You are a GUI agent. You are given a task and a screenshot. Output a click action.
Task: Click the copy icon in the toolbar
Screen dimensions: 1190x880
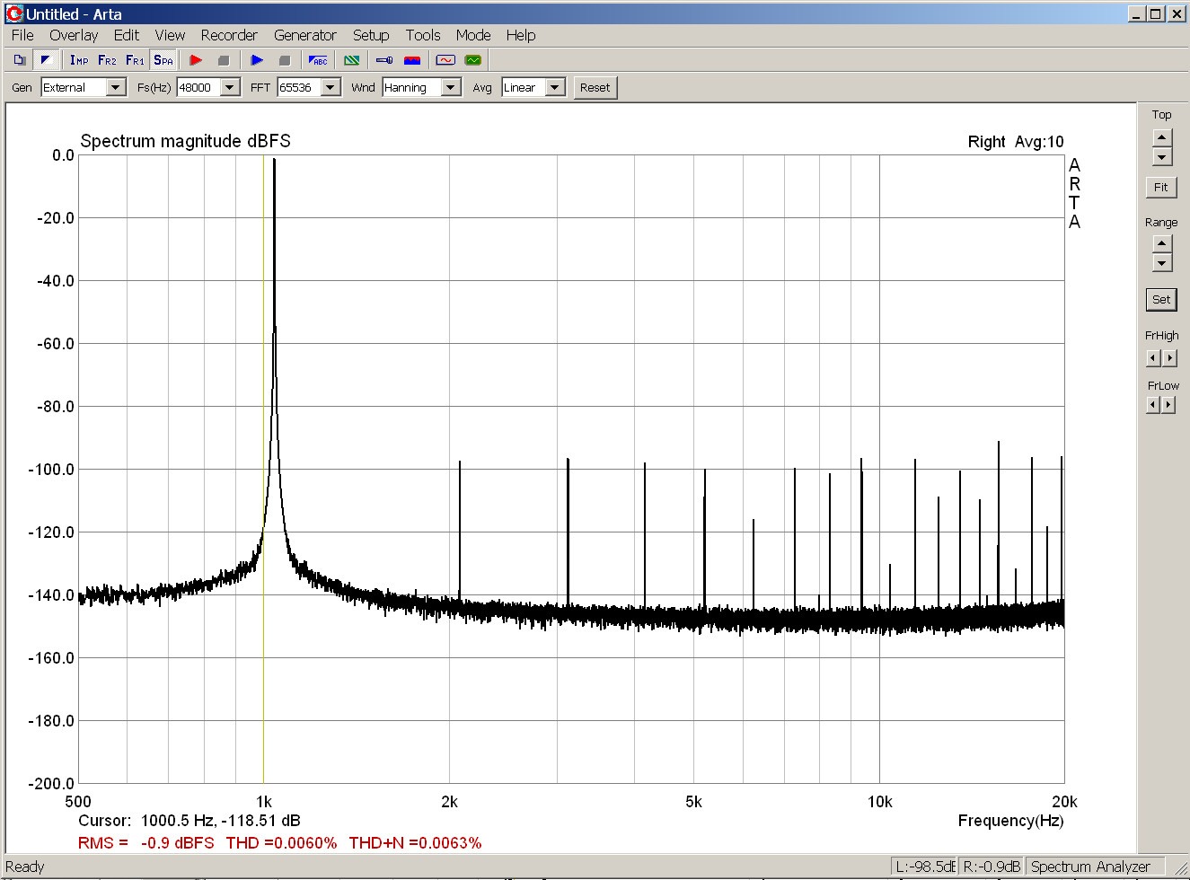coord(20,60)
